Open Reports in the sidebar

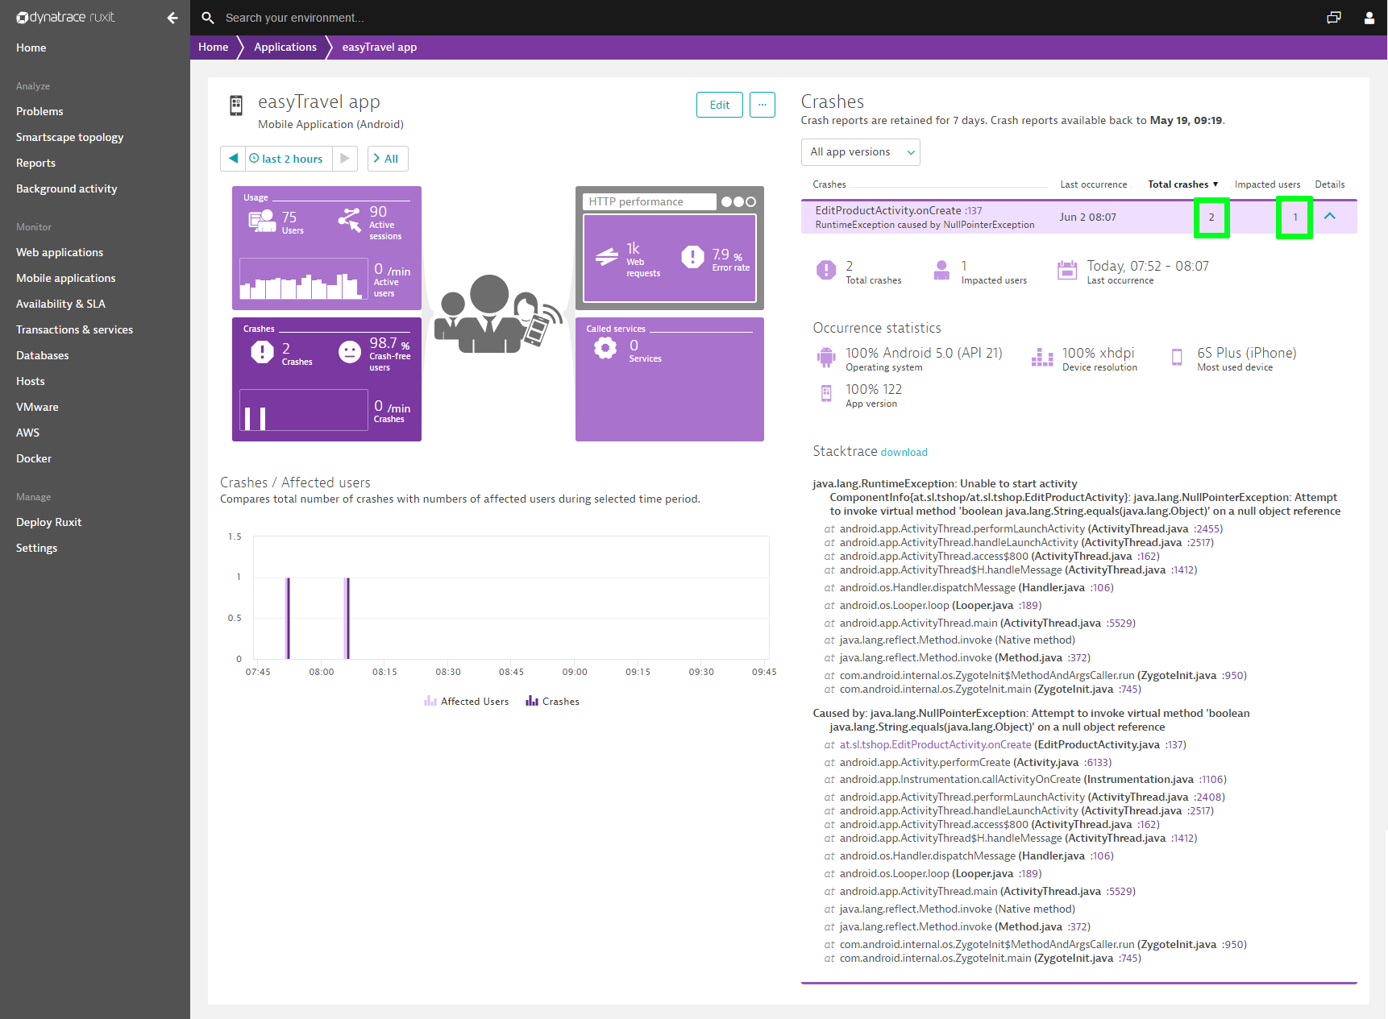[35, 163]
